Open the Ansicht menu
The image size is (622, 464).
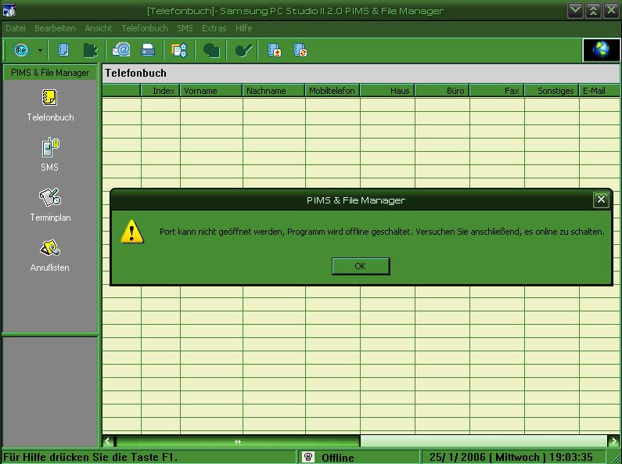coord(99,28)
